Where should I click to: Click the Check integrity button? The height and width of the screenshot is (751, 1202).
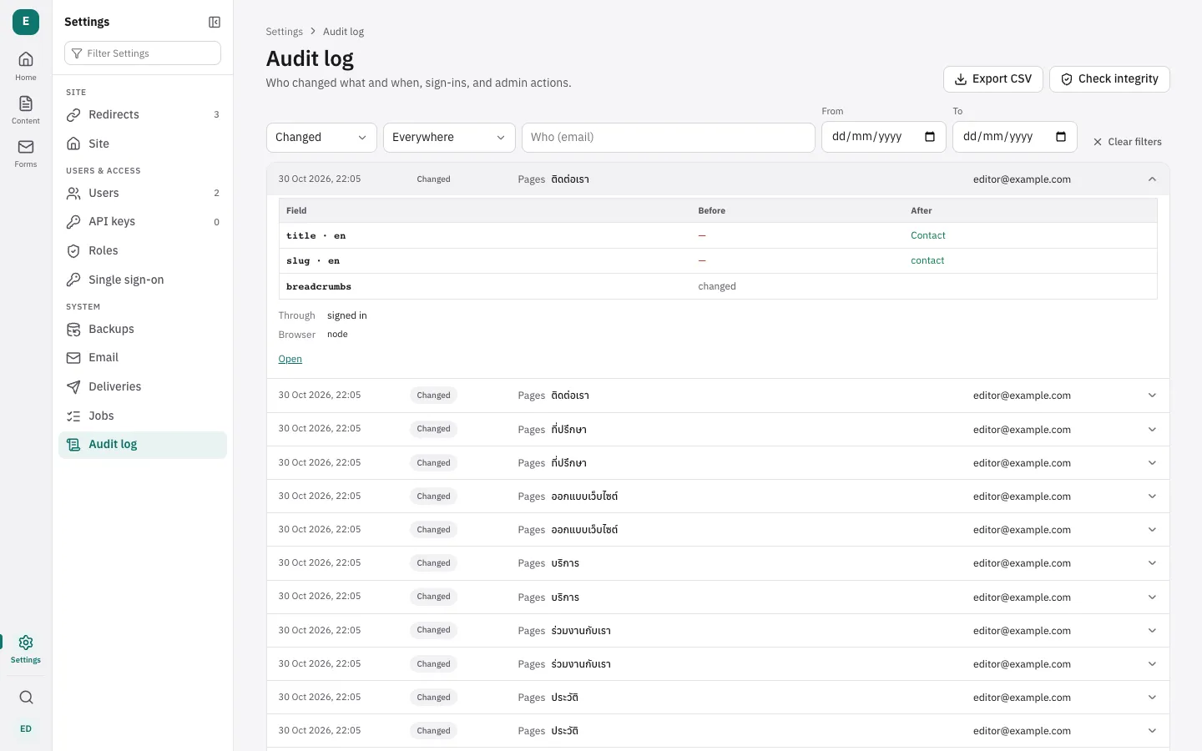pos(1109,78)
